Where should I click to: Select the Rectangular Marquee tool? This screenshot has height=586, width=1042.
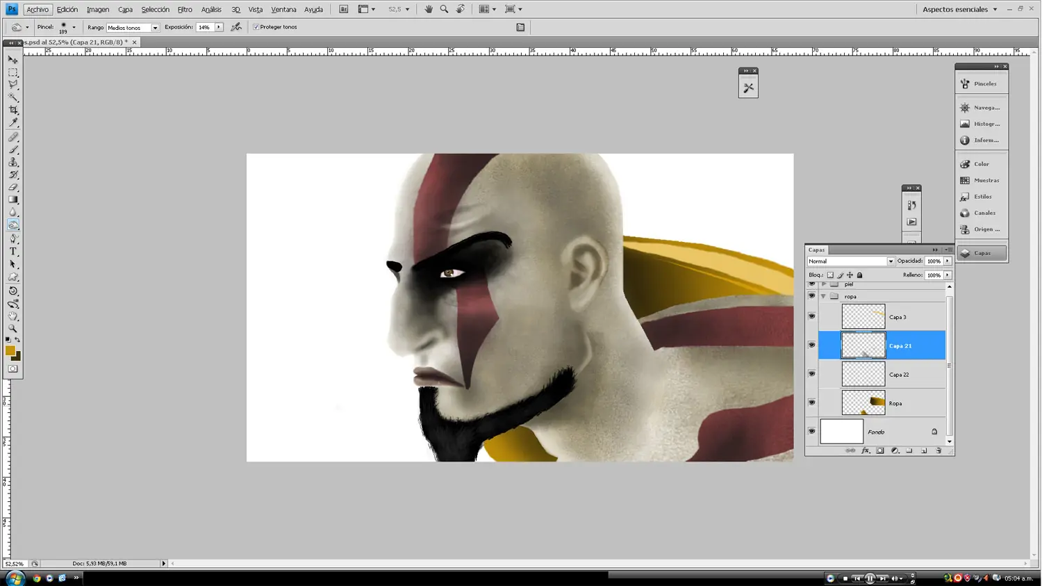pyautogui.click(x=13, y=72)
